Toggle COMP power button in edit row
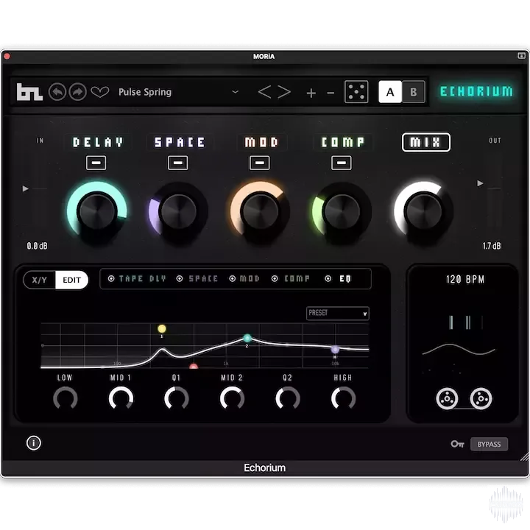 (275, 278)
